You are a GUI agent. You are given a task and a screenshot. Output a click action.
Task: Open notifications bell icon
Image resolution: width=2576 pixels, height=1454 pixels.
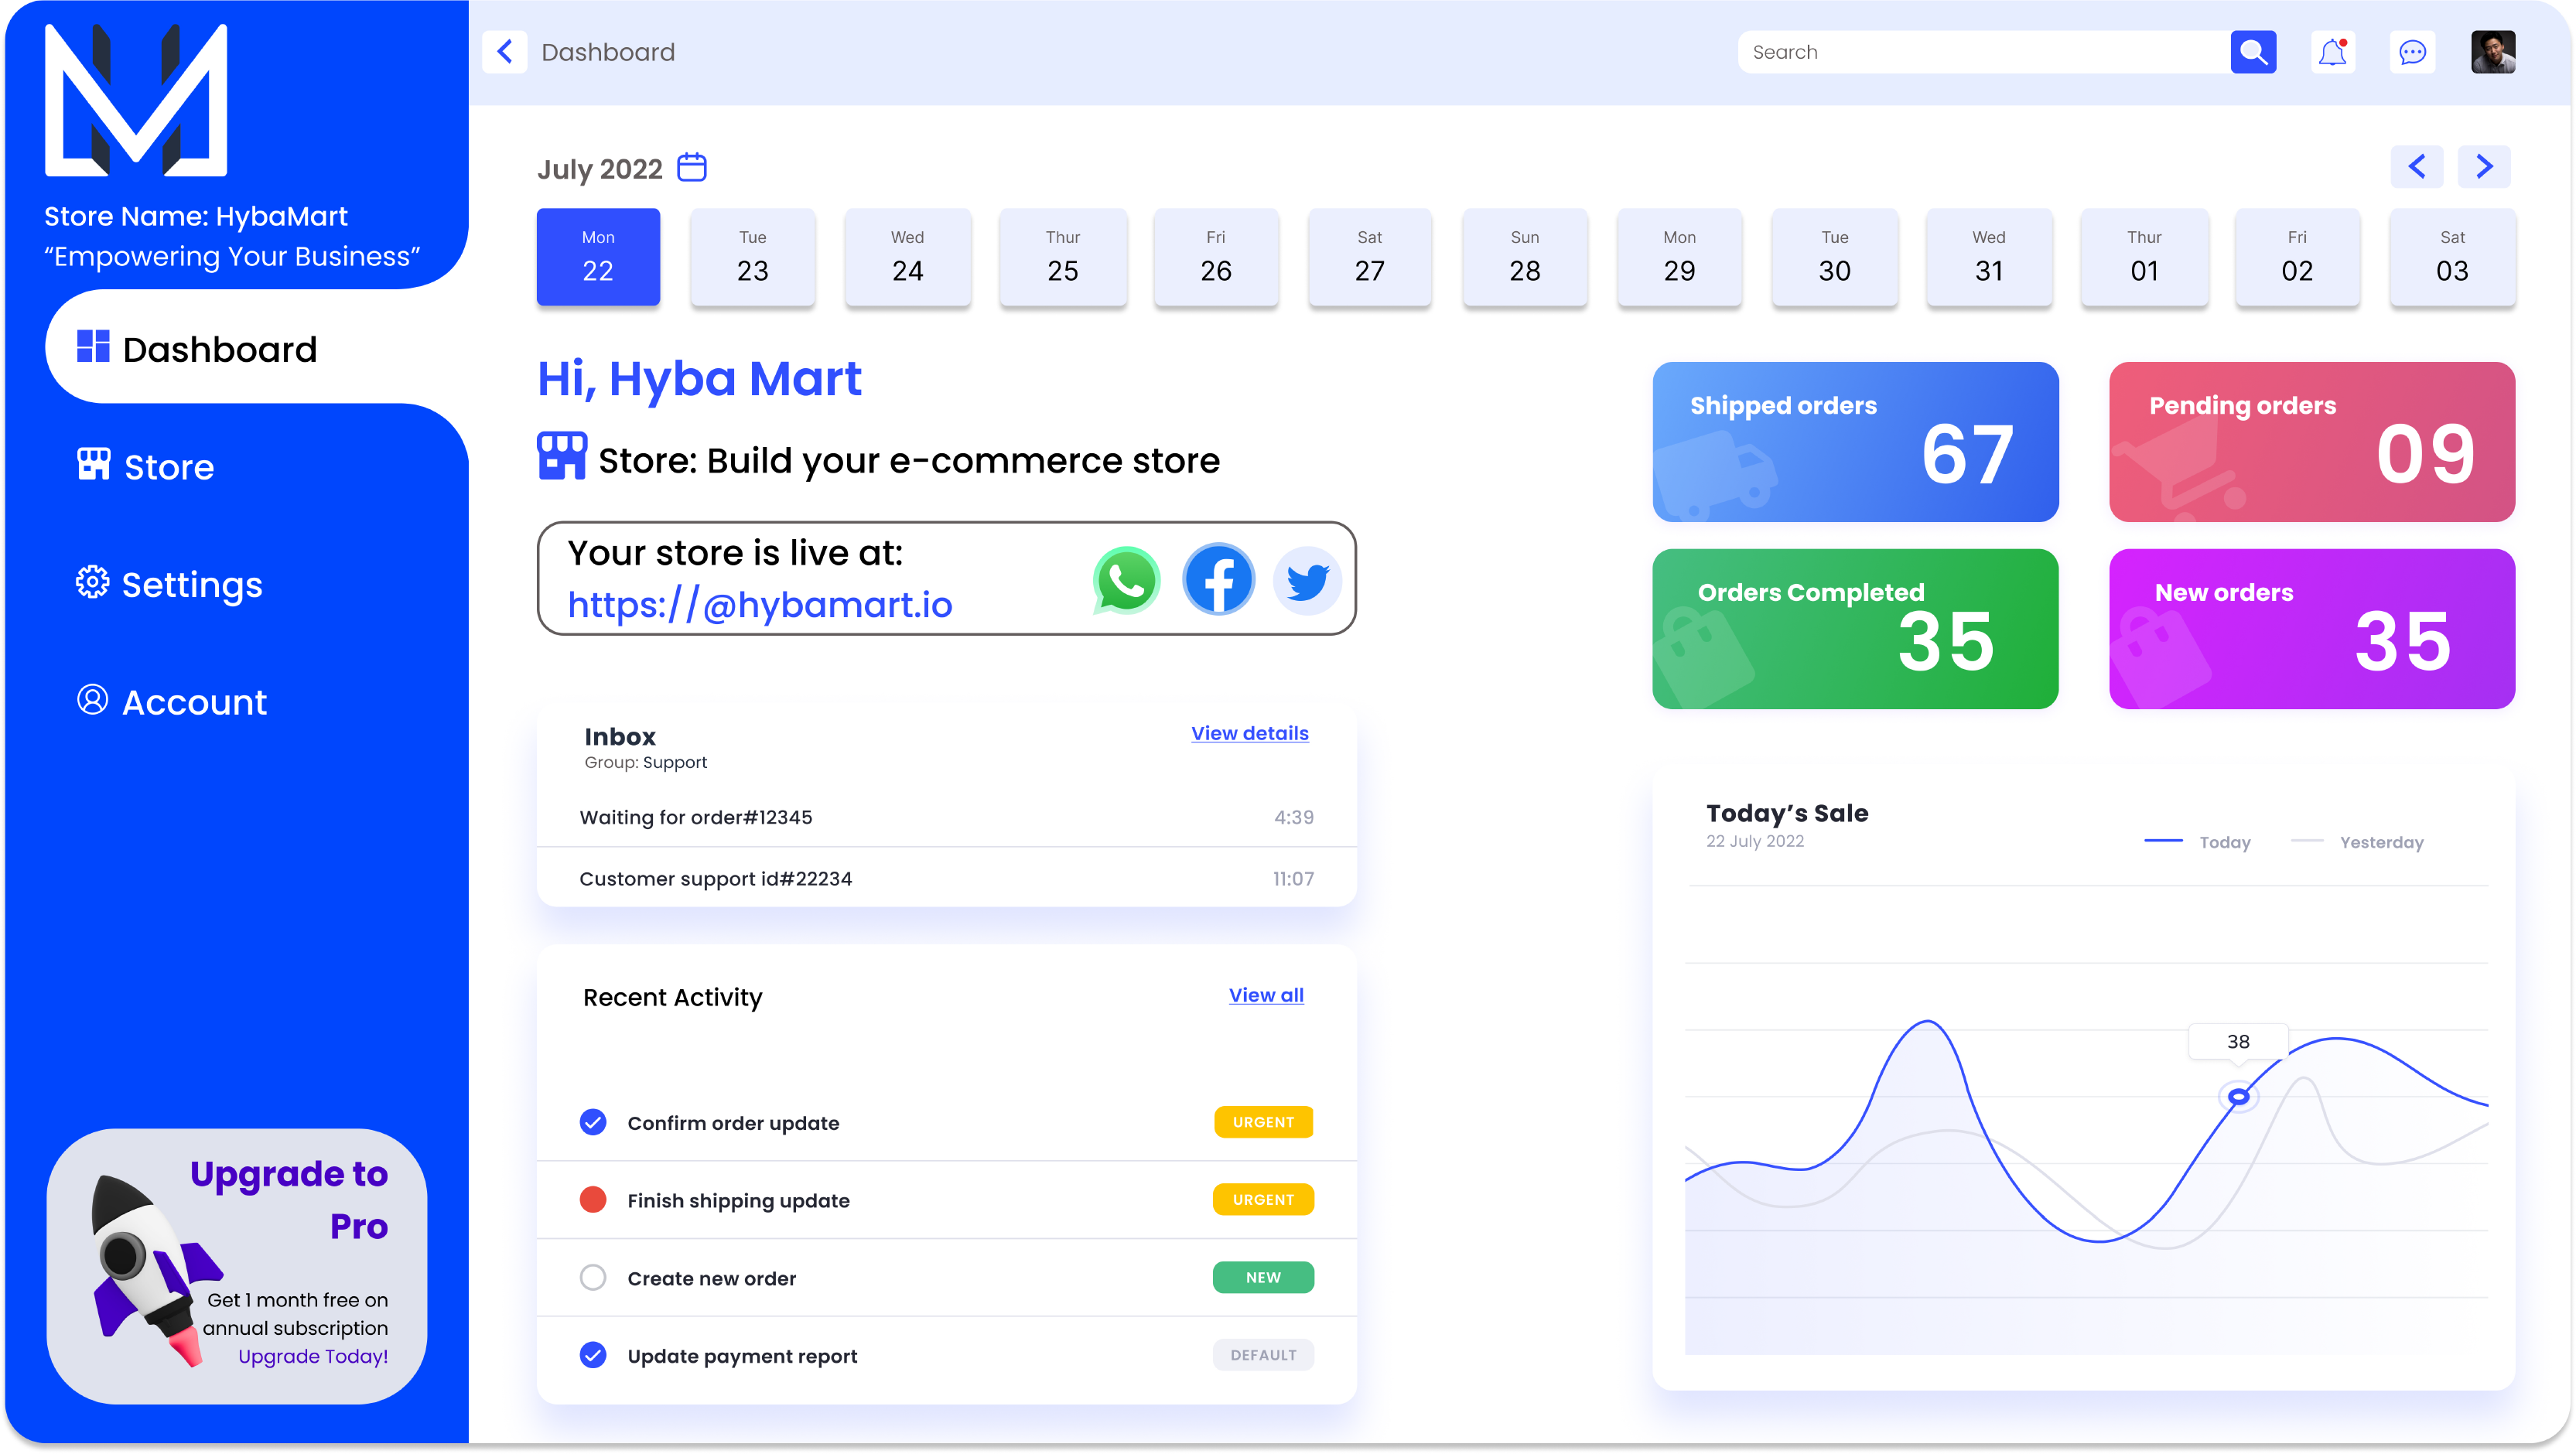(x=2333, y=52)
